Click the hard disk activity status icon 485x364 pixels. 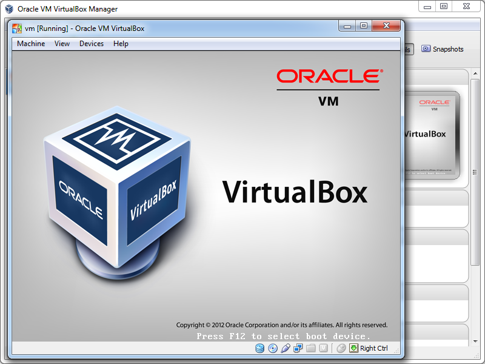(x=260, y=348)
